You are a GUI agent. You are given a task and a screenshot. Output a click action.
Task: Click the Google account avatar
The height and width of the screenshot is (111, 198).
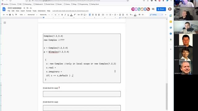click(170, 9)
